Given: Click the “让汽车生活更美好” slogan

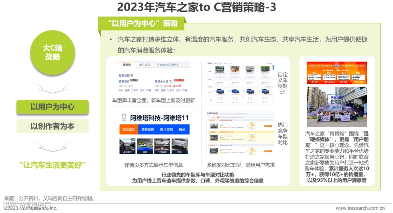Looking at the screenshot, I should click(x=53, y=165).
